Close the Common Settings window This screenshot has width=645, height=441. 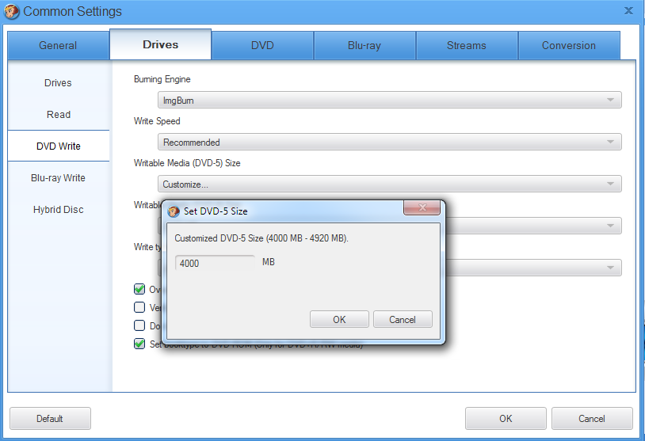point(628,10)
